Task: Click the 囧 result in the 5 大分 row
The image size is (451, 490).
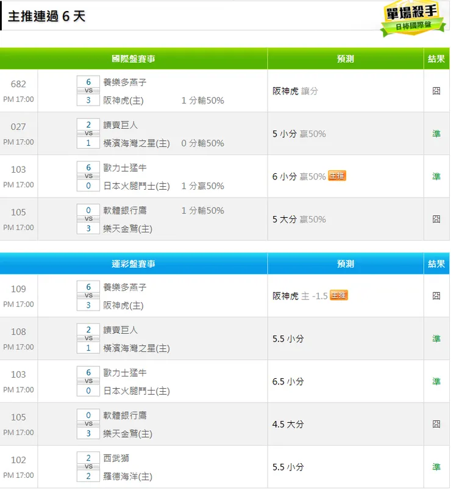Action: tap(436, 219)
